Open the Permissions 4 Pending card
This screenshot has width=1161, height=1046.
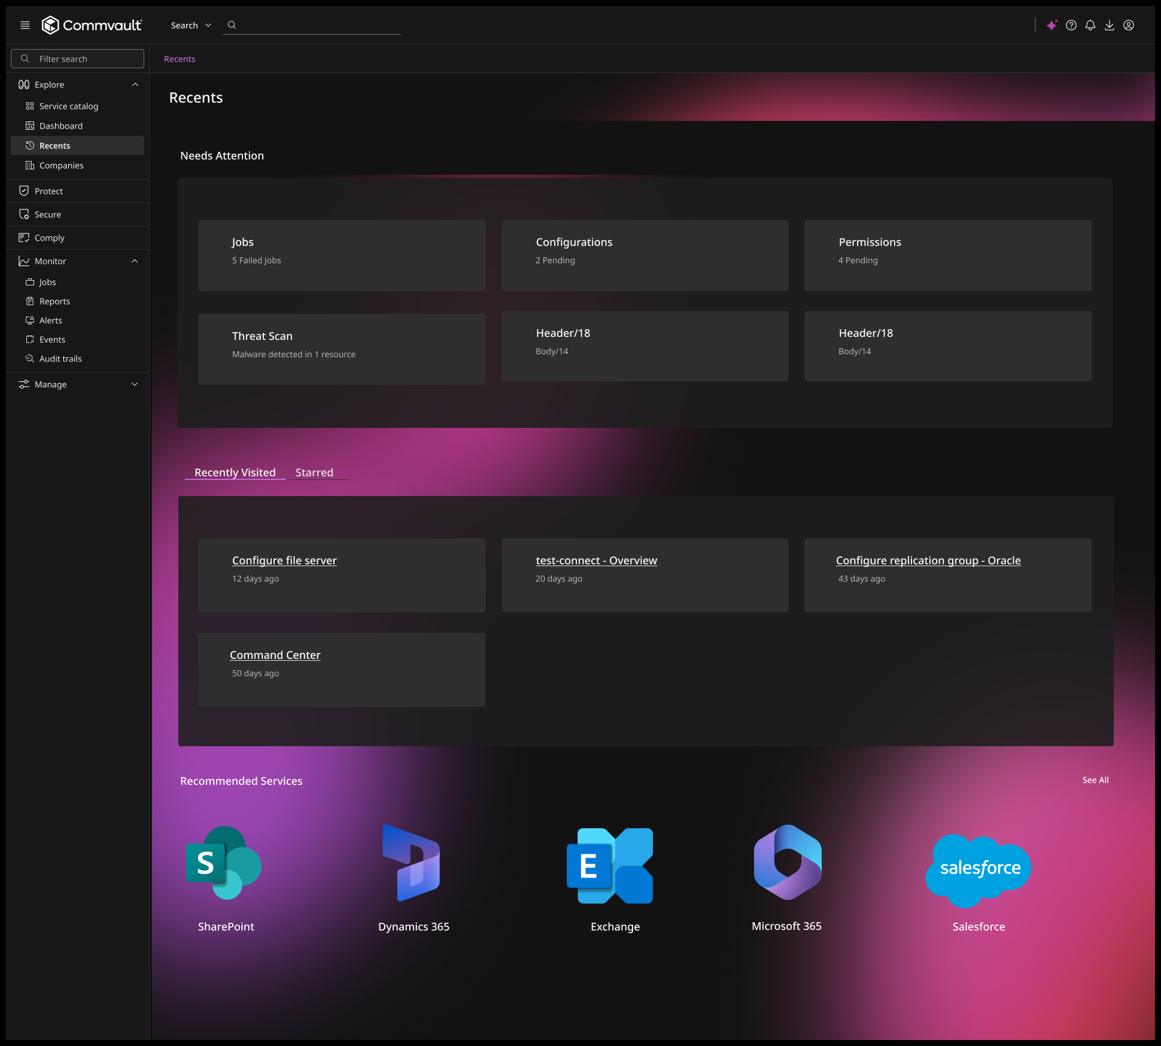(x=948, y=256)
